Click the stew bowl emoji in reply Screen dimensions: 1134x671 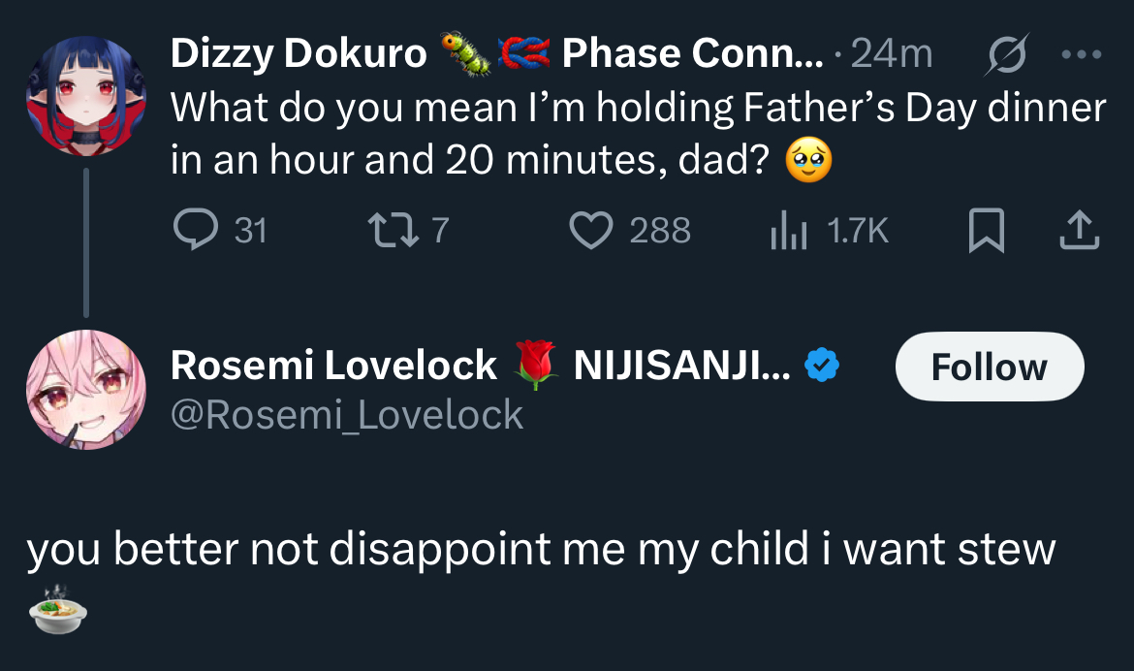coord(58,609)
